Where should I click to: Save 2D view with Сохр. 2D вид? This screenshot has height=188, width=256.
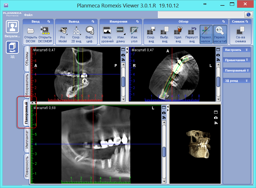(76, 34)
